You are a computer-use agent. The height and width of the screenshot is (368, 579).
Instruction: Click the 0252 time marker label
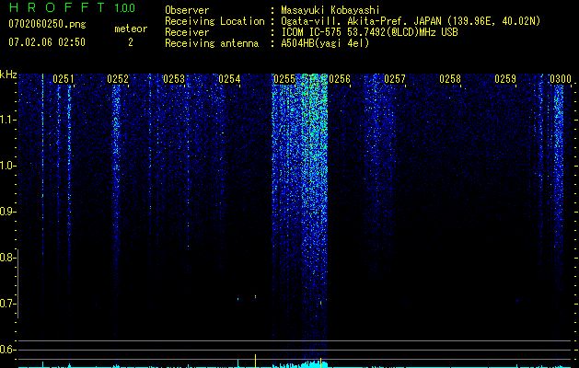(x=118, y=79)
